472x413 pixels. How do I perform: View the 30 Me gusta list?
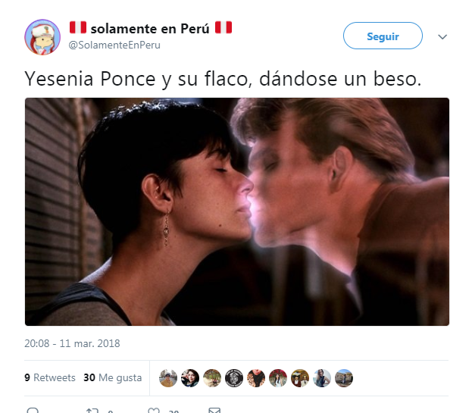(113, 377)
